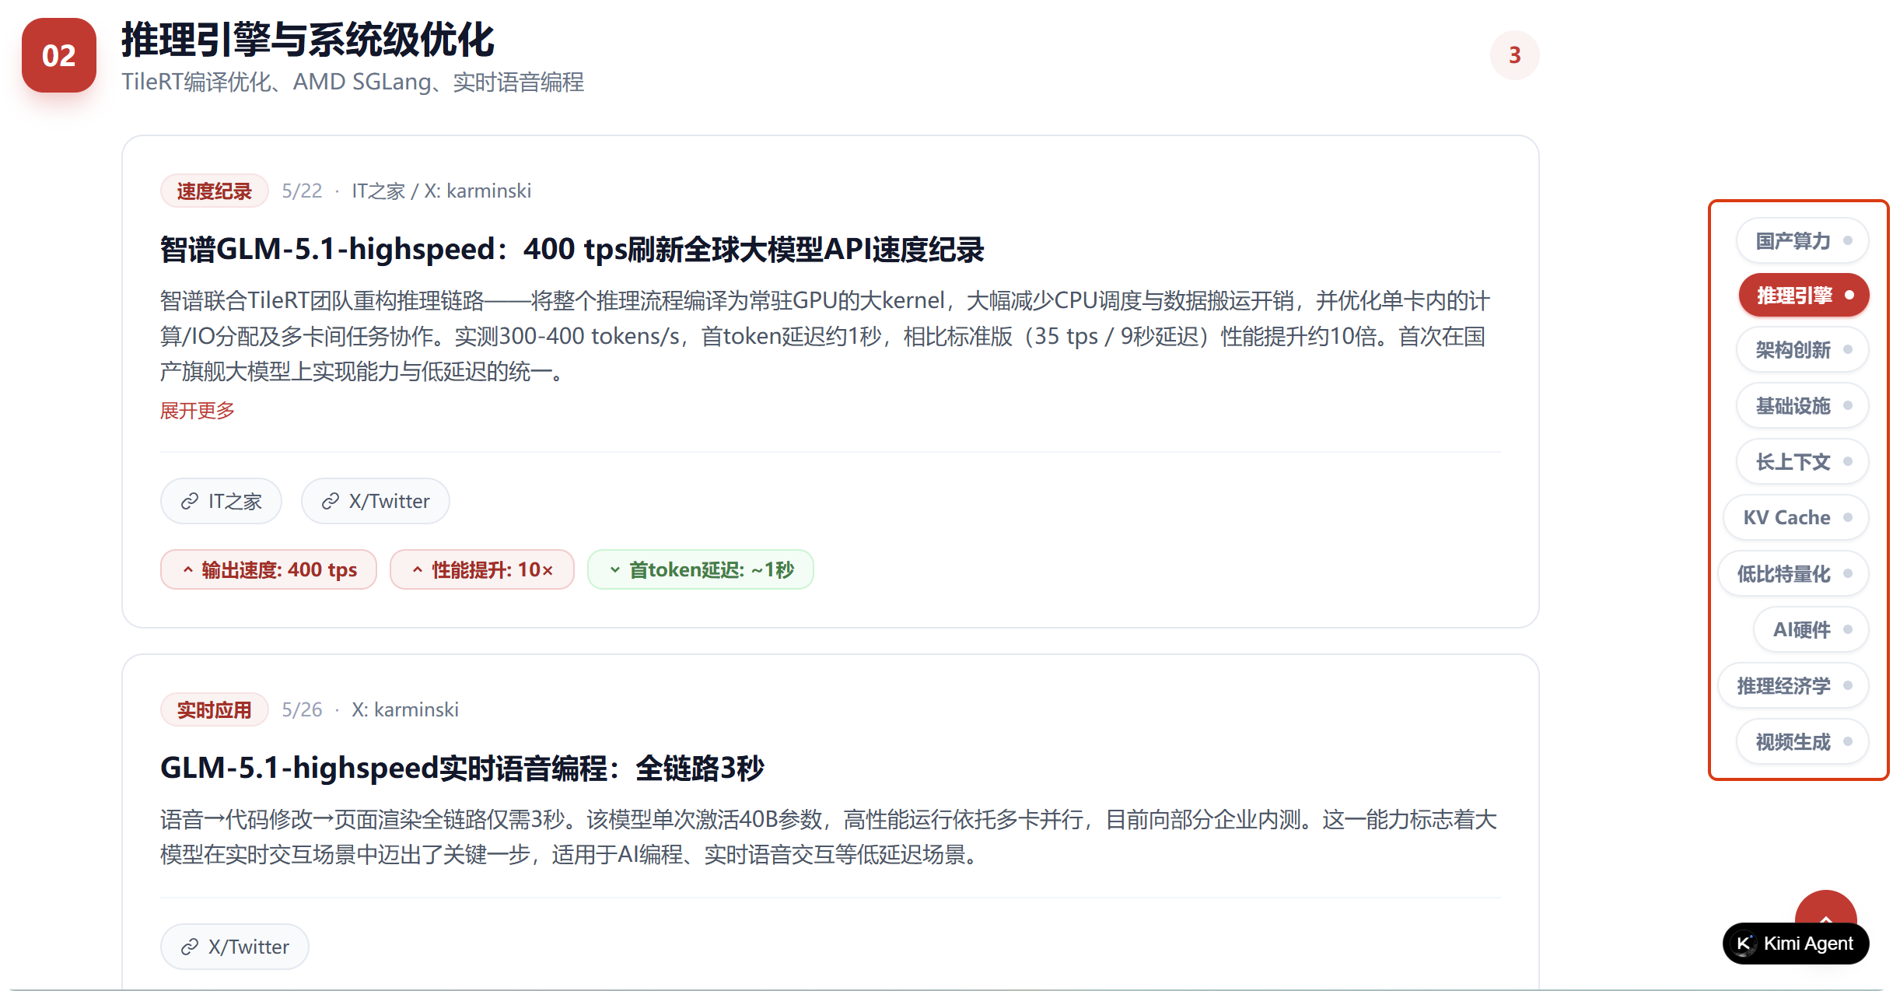Go to 架构创新 nav item
The width and height of the screenshot is (1893, 991).
tap(1802, 350)
